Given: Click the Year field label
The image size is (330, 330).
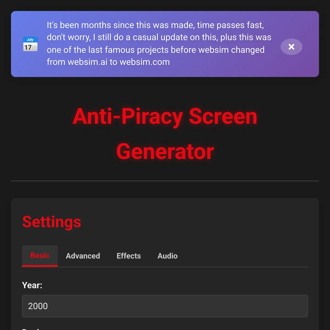Looking at the screenshot, I should (32, 285).
